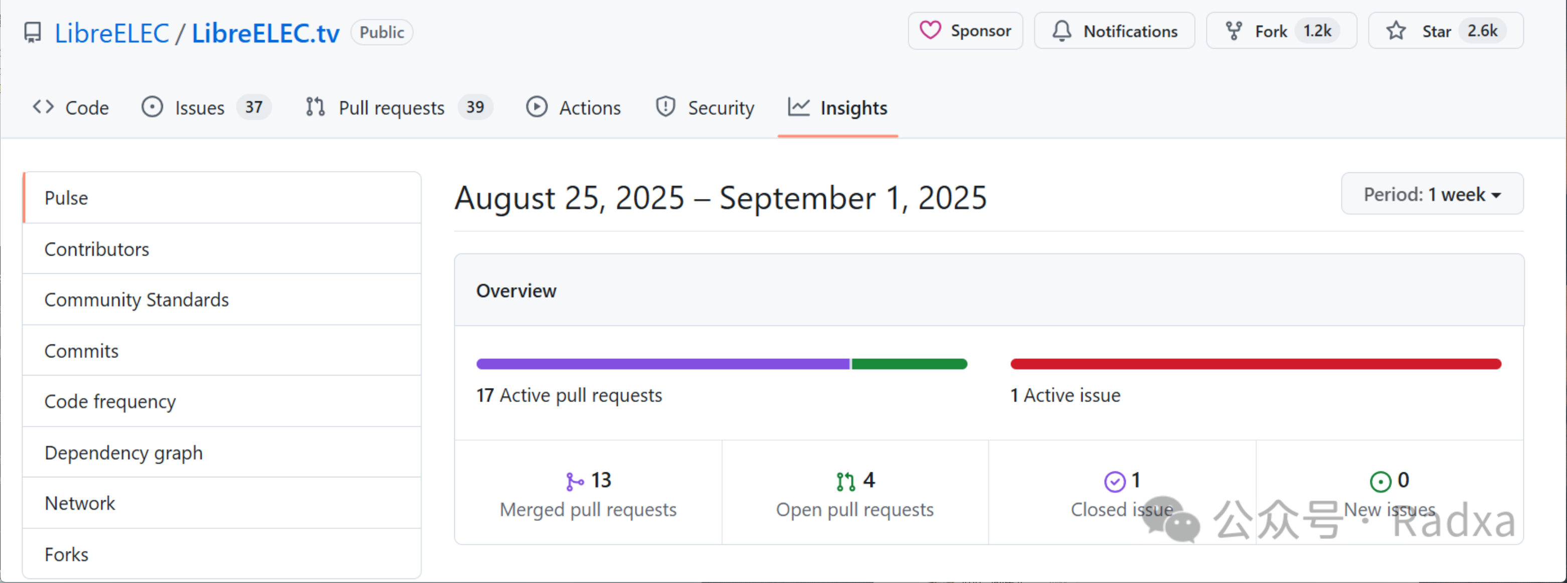This screenshot has height=583, width=1567.
Task: Click the Issues circle-dot icon
Action: click(x=152, y=107)
